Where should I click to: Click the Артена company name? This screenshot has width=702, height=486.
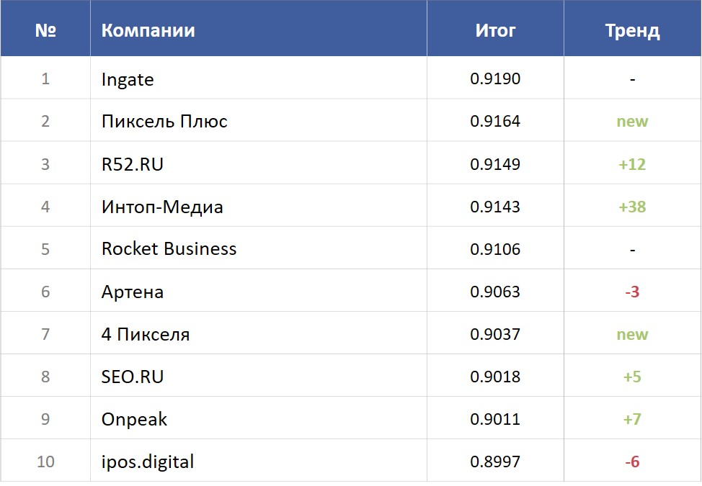pos(133,292)
